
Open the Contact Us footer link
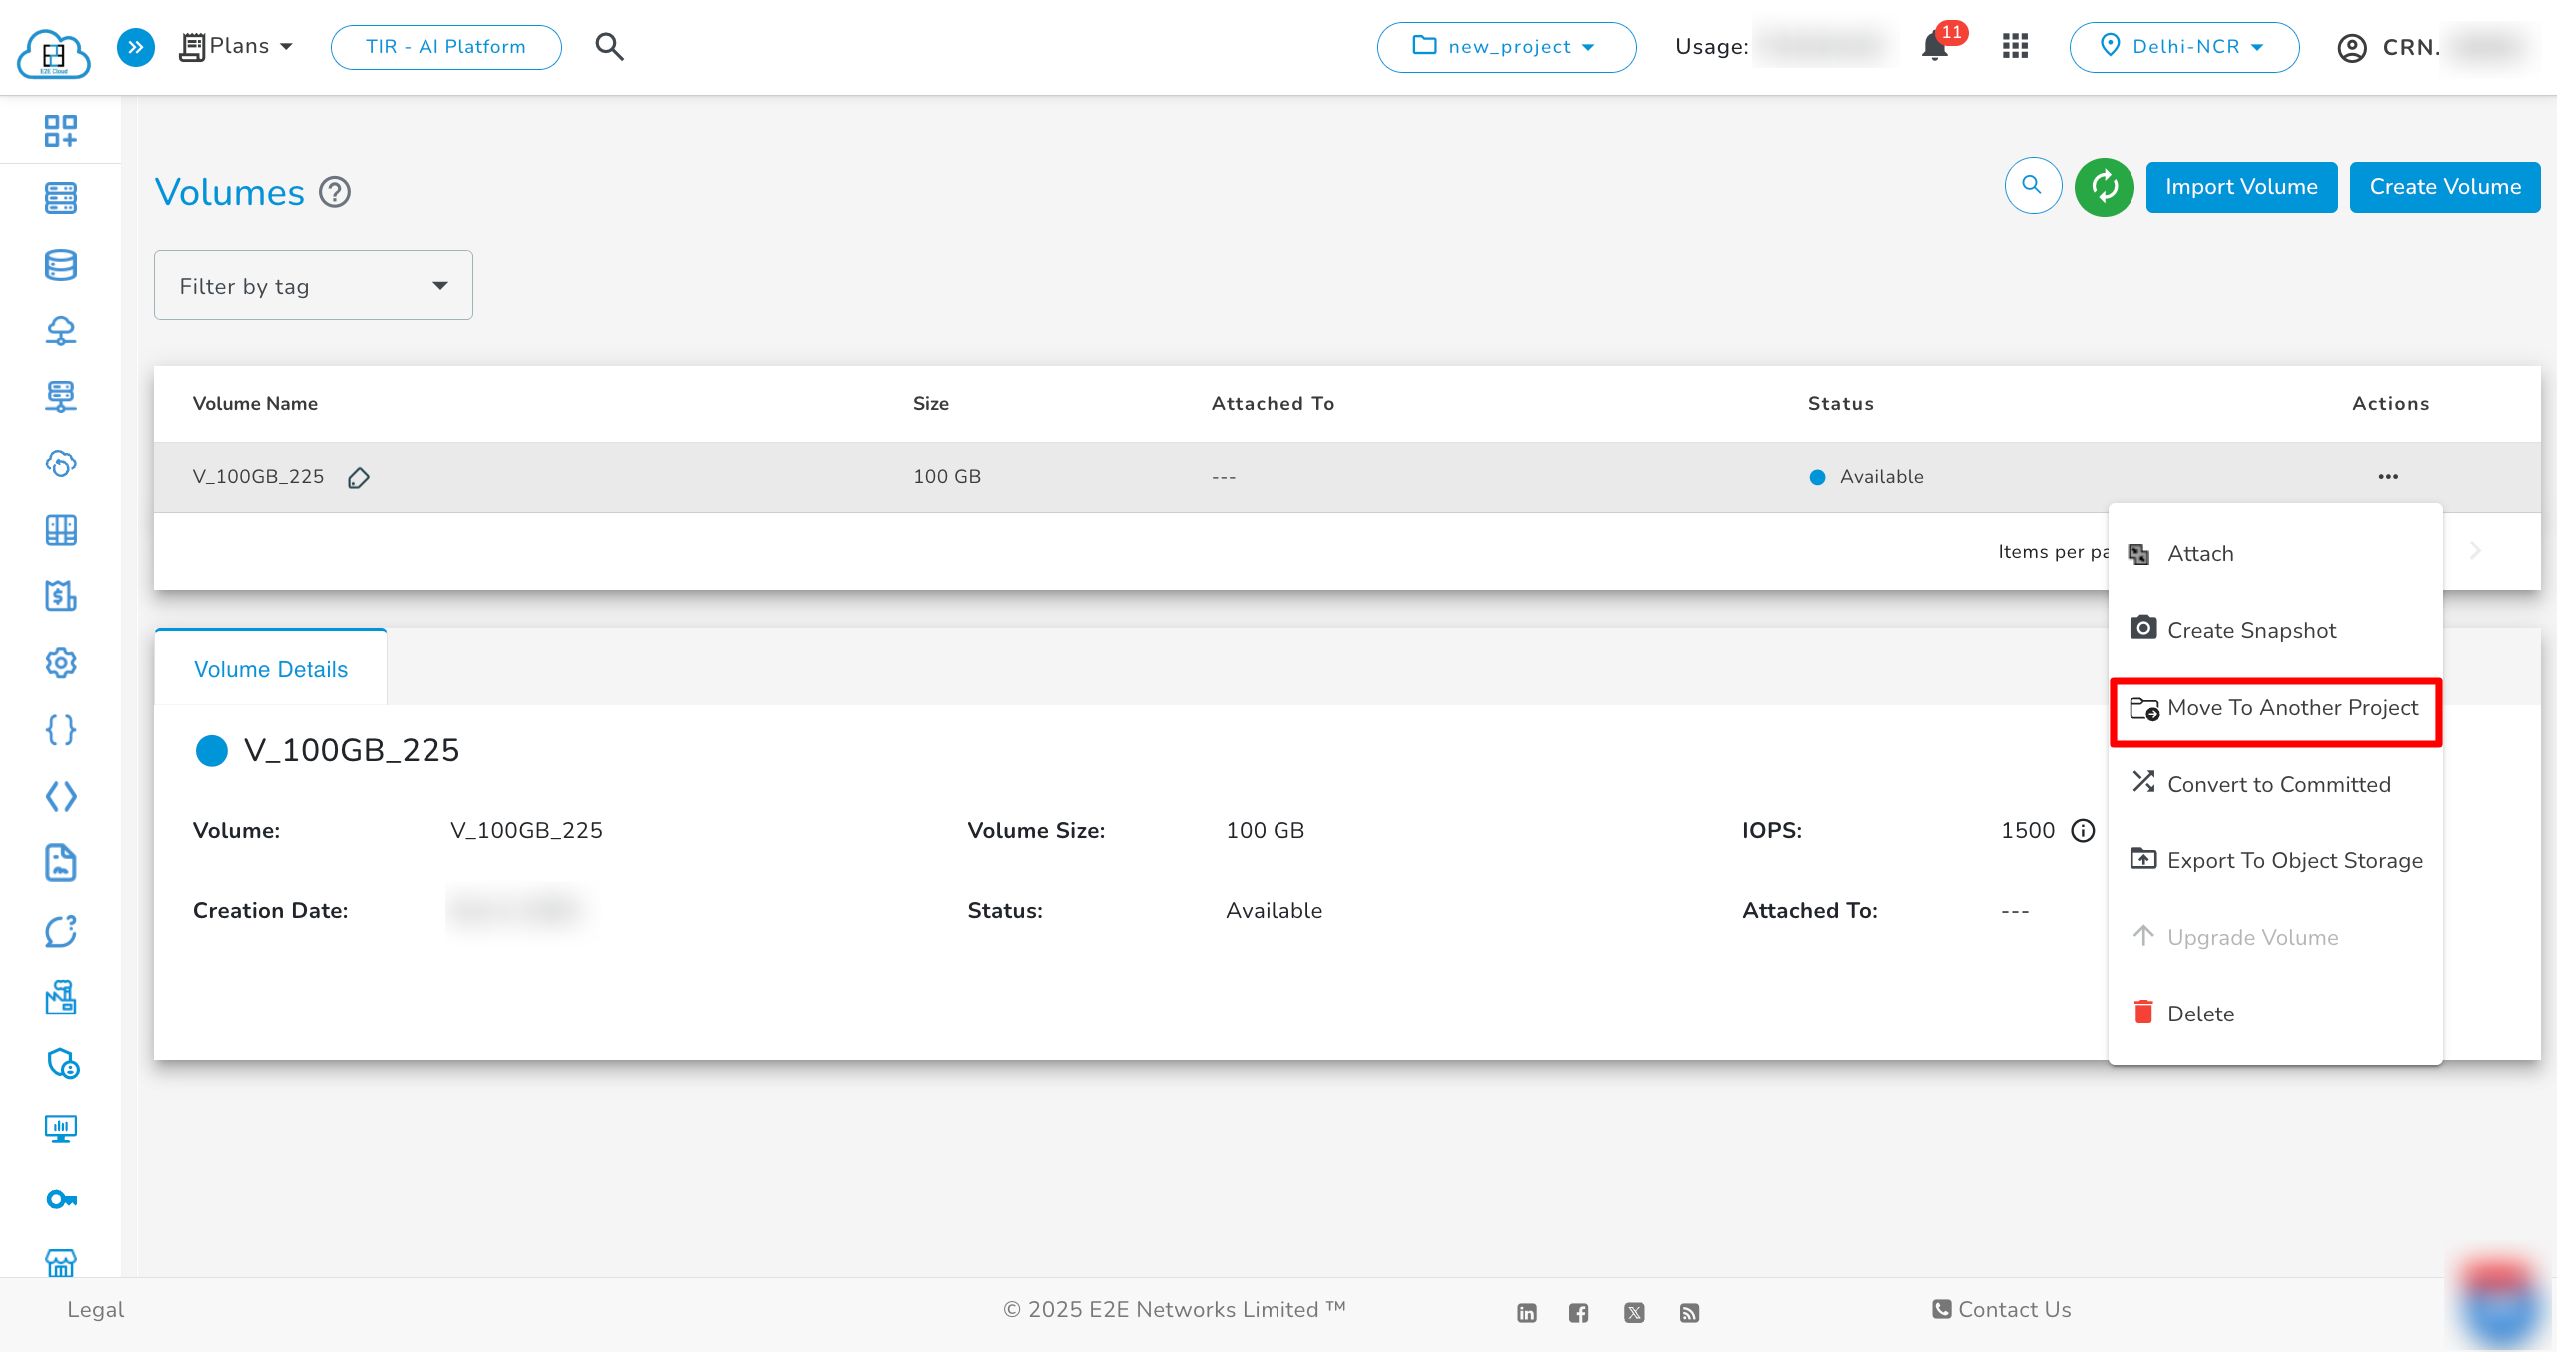pos(1998,1309)
